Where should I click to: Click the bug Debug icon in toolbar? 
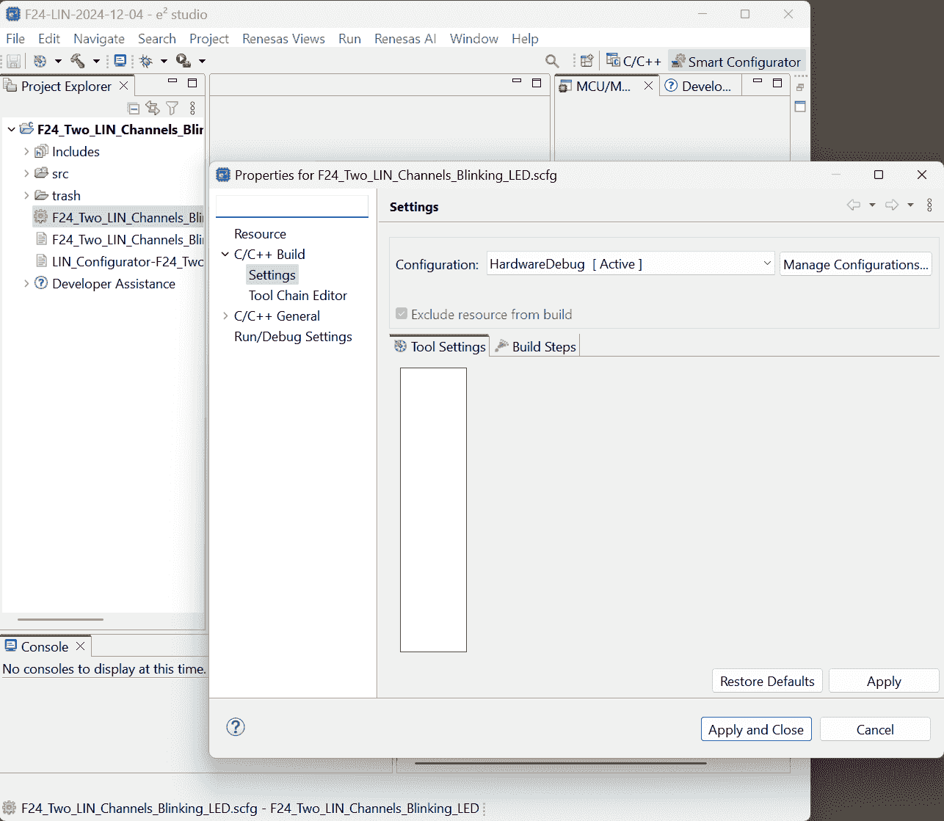click(x=146, y=61)
